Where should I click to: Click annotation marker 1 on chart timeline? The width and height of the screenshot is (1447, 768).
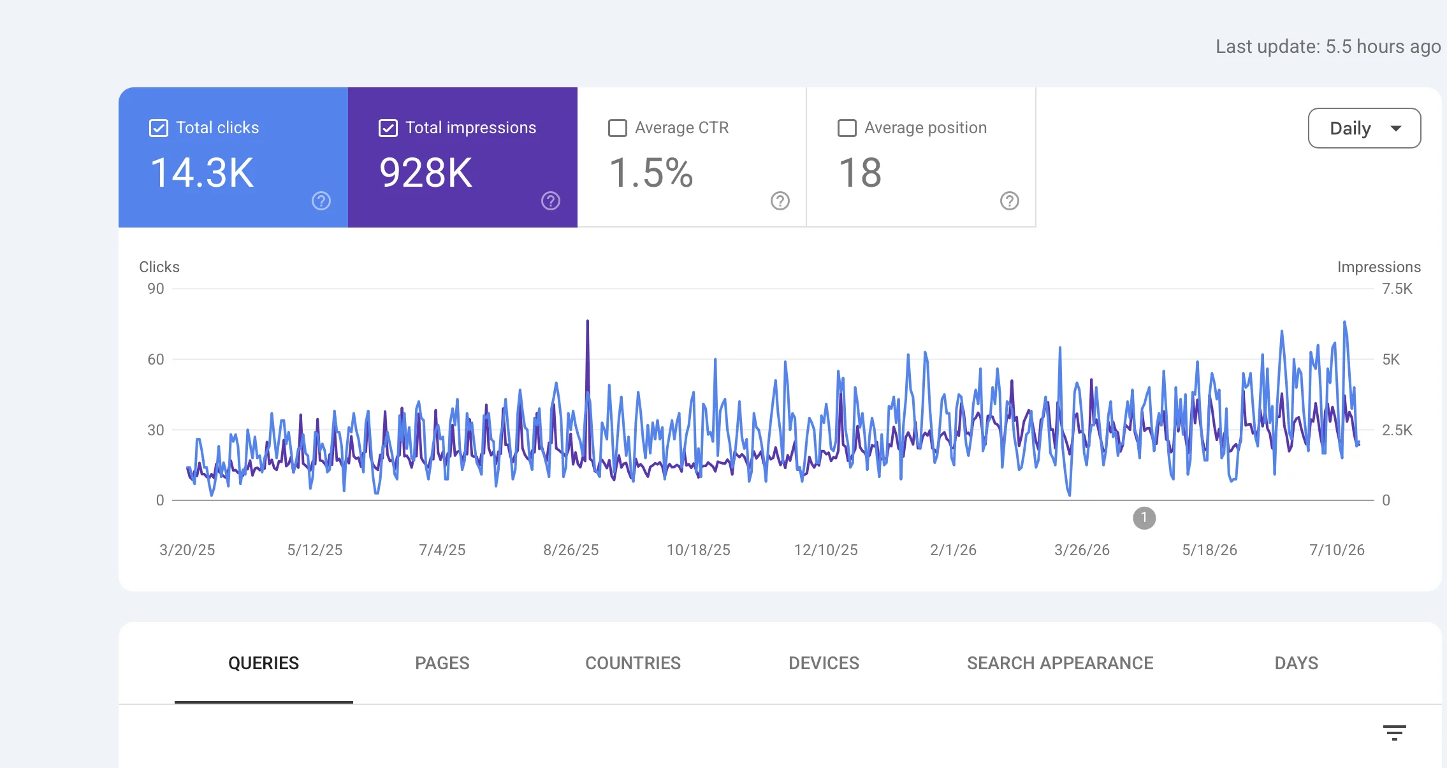click(x=1144, y=518)
